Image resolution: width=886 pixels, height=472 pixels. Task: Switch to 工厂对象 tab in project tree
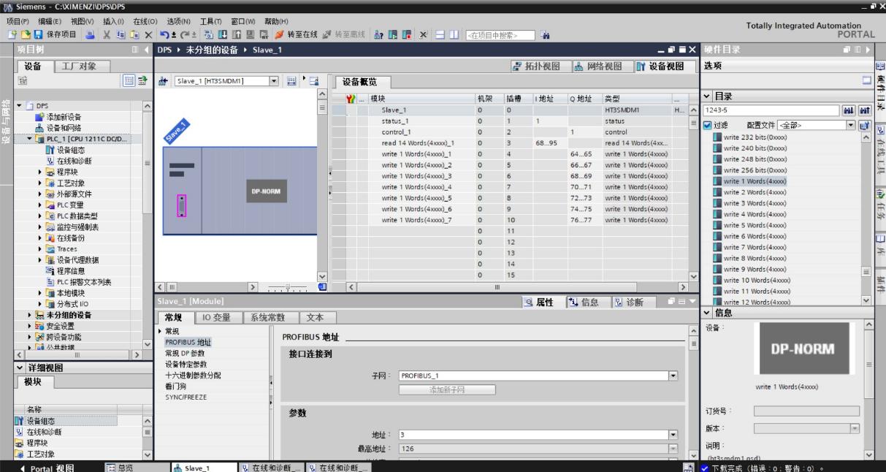[81, 66]
